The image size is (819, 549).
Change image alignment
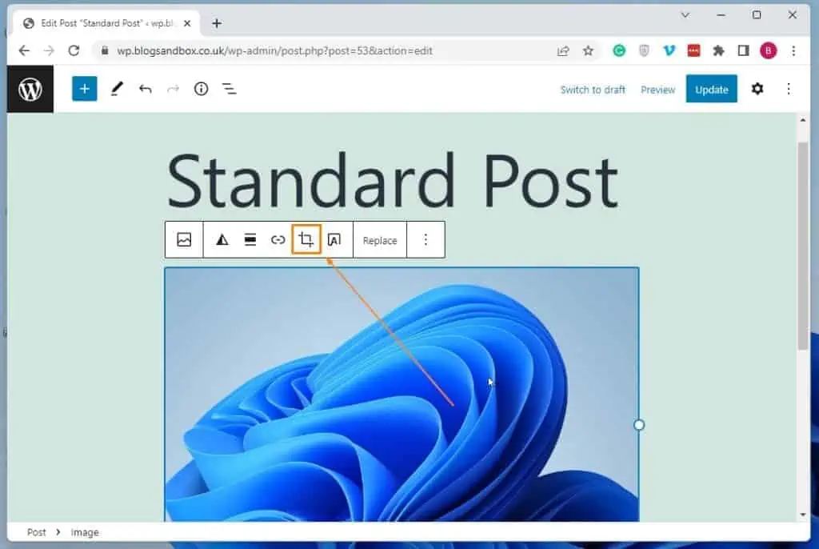(x=250, y=239)
